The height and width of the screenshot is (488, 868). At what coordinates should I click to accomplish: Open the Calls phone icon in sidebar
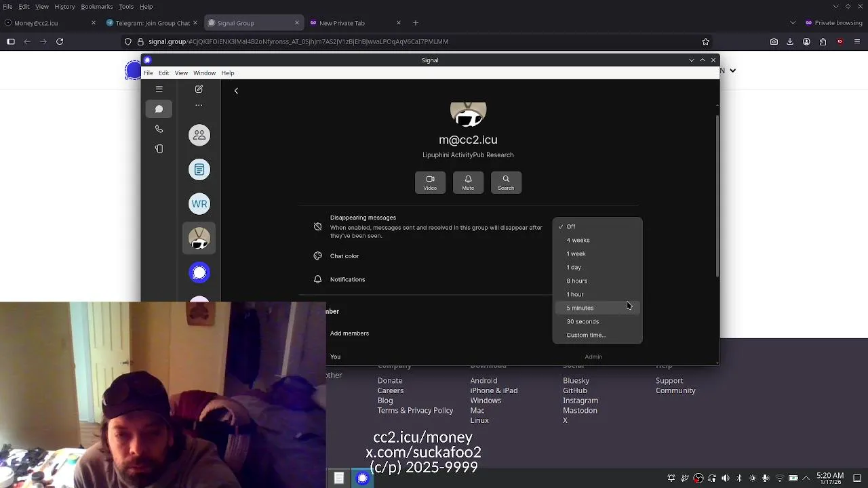[159, 129]
